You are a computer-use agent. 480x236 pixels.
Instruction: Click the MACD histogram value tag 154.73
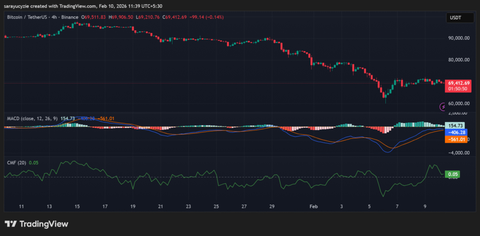point(455,125)
